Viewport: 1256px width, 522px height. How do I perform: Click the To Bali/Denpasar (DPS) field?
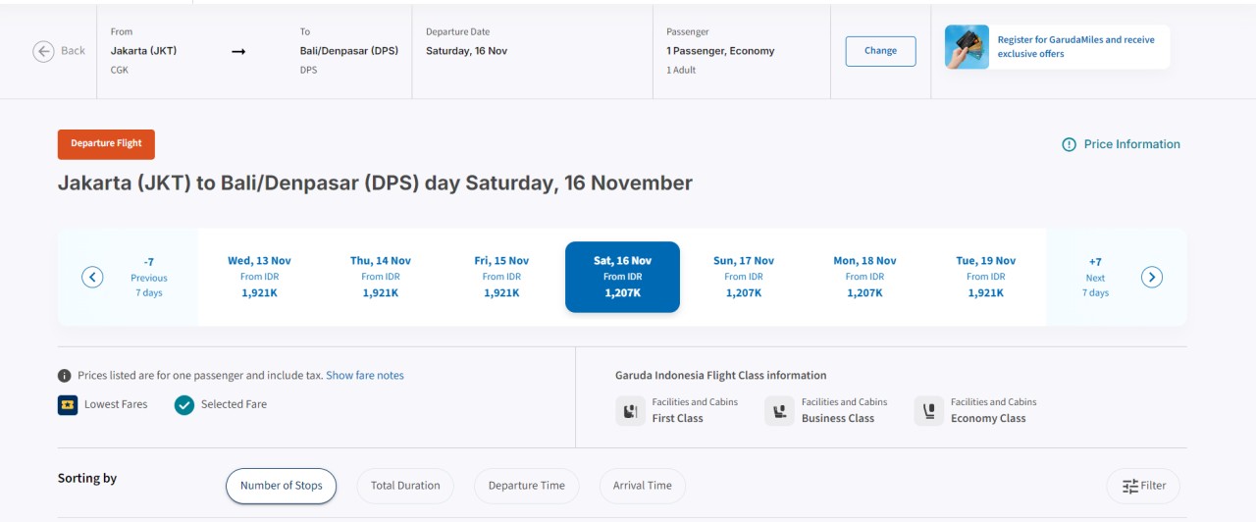pyautogui.click(x=349, y=51)
